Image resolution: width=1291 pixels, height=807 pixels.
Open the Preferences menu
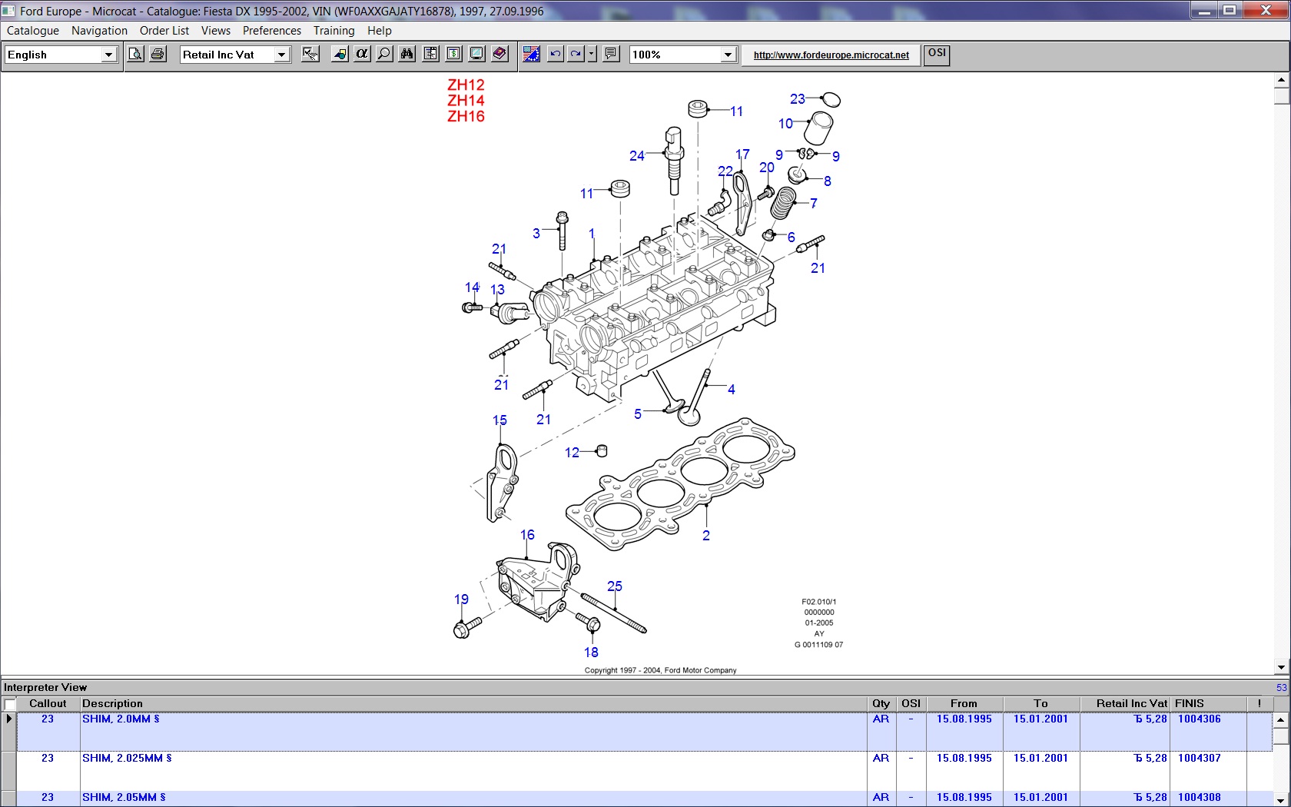click(x=272, y=31)
